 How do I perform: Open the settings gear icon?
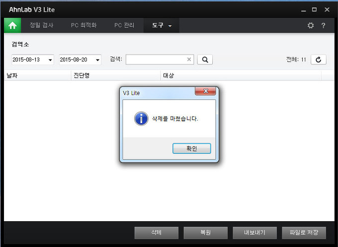pos(310,25)
